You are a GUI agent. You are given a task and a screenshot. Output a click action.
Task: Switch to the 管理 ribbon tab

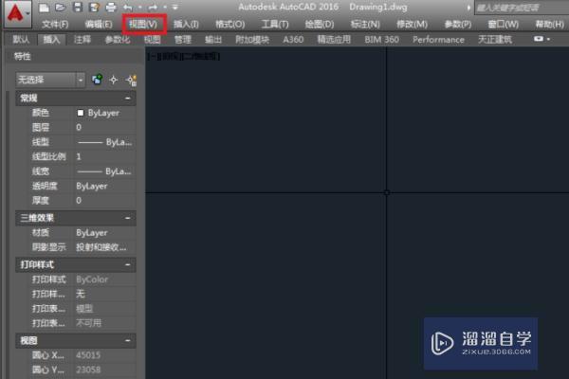click(x=182, y=40)
